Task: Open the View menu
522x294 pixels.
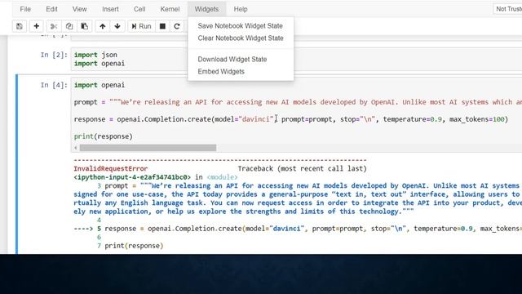Action: 80,9
